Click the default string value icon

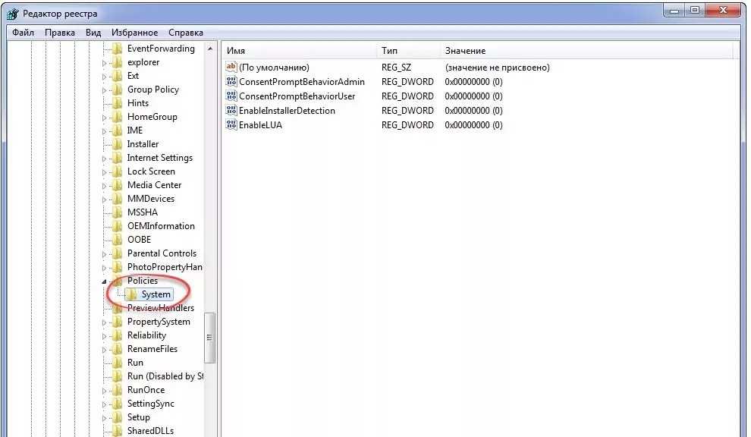point(232,68)
